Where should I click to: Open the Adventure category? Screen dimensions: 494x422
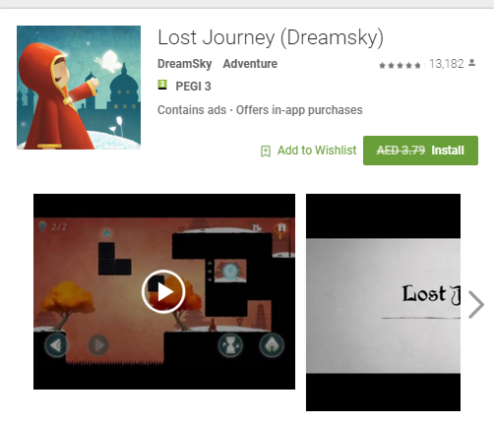click(x=250, y=64)
